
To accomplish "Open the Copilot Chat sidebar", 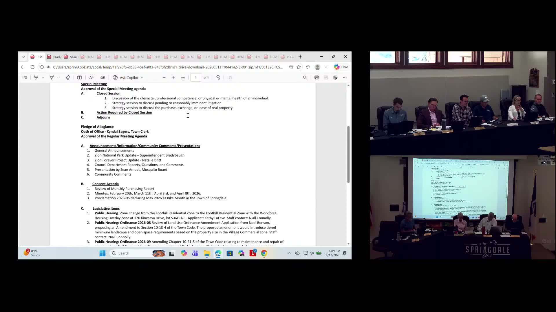I will tap(341, 67).
